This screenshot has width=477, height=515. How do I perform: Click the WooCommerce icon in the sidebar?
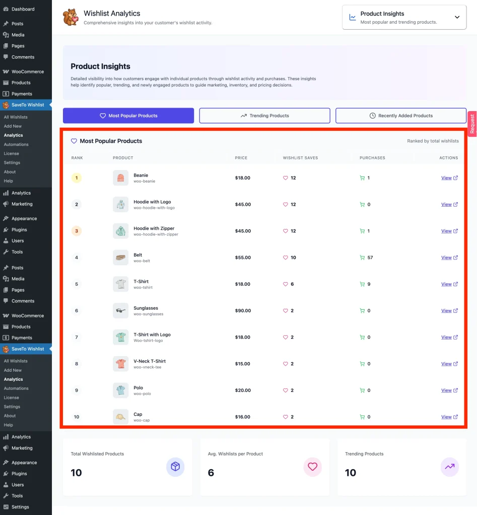tap(7, 71)
